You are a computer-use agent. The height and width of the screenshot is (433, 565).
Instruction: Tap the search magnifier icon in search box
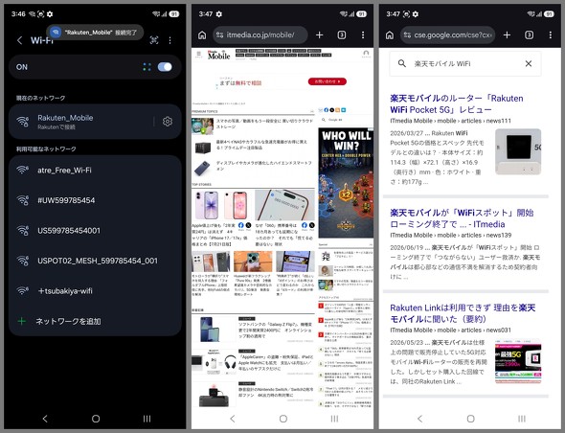click(402, 63)
